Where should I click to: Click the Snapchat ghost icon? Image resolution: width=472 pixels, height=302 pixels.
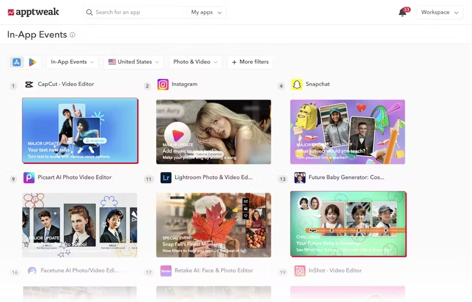296,85
